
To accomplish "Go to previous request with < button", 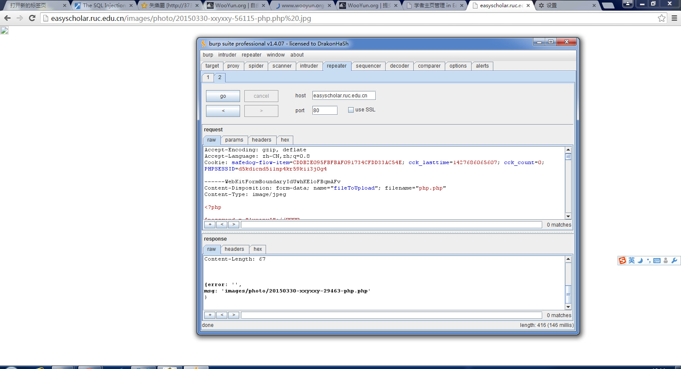I will [x=223, y=111].
